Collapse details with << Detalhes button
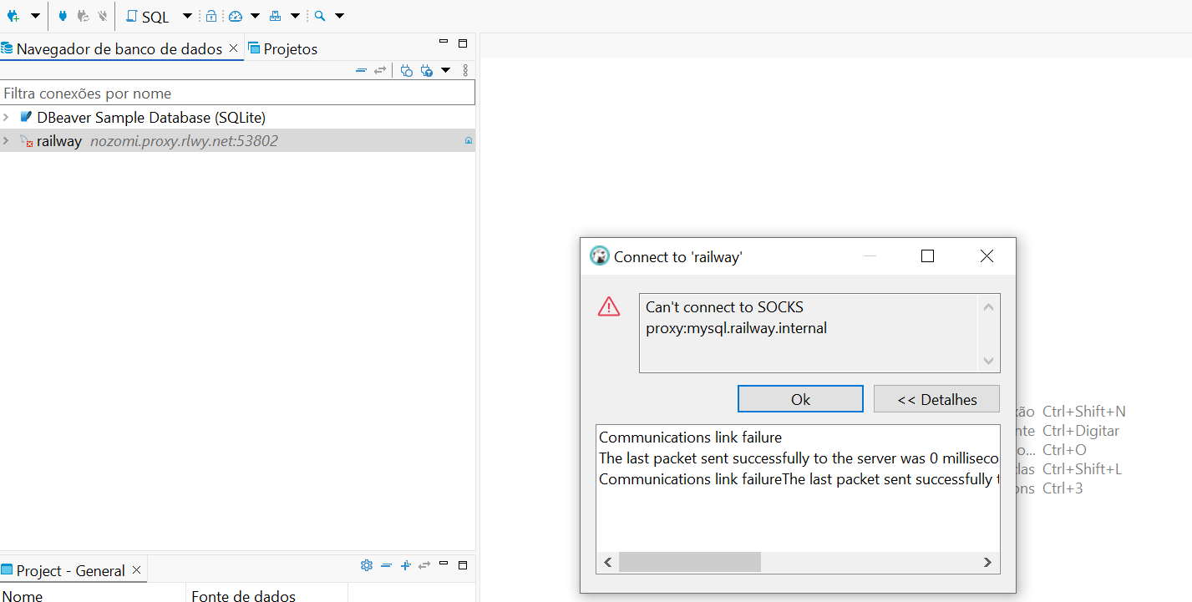Image resolution: width=1192 pixels, height=602 pixels. 937,399
